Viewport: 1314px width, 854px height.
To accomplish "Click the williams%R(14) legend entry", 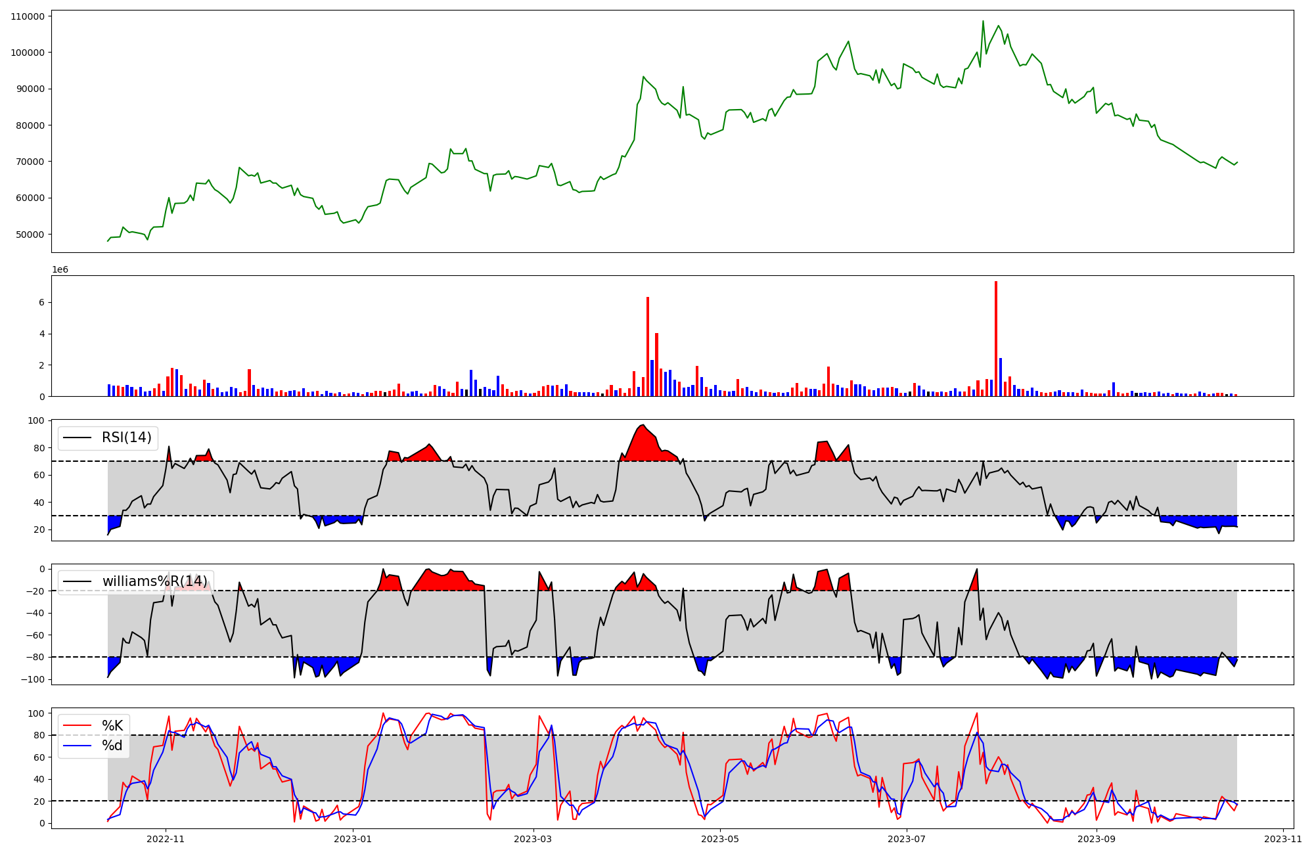I will (154, 581).
